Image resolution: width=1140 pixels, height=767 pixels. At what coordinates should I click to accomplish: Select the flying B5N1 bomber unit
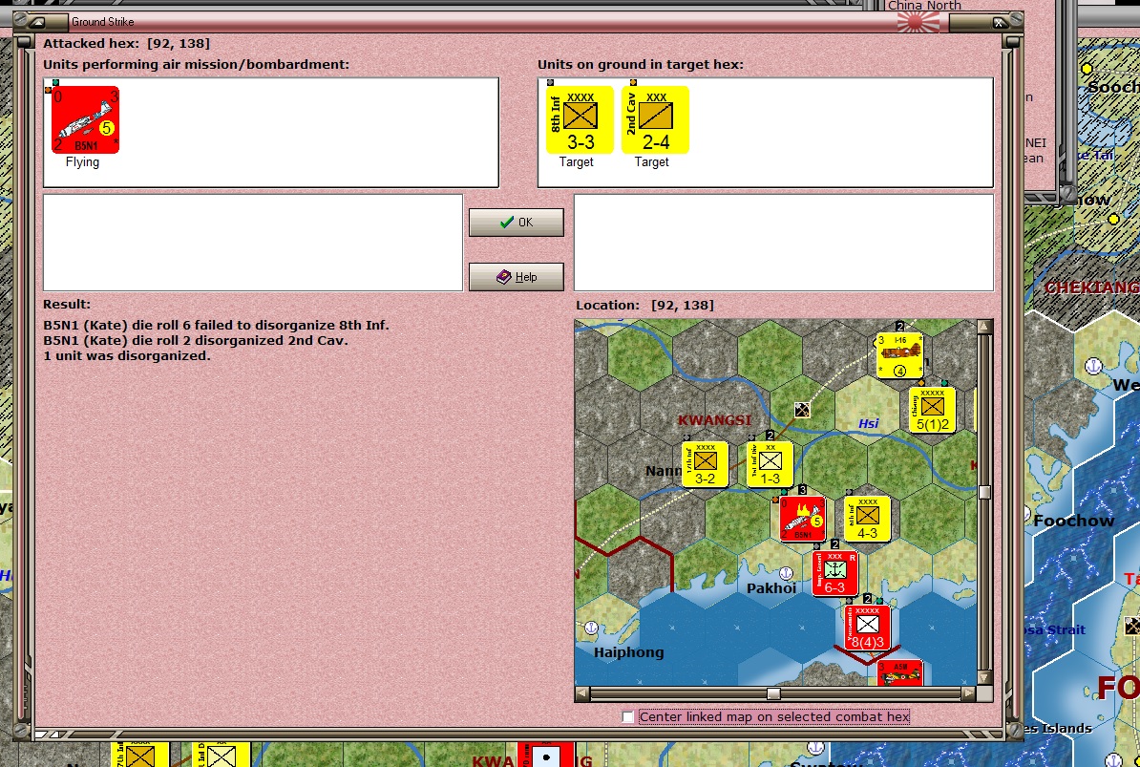click(x=85, y=120)
